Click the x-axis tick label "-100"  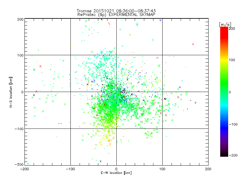70,169
